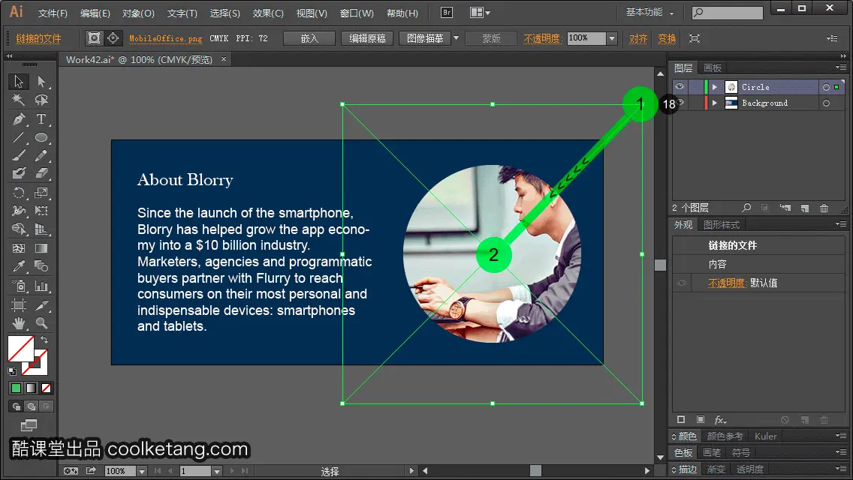Open the 对象(O) menu
This screenshot has width=853, height=480.
(x=138, y=13)
